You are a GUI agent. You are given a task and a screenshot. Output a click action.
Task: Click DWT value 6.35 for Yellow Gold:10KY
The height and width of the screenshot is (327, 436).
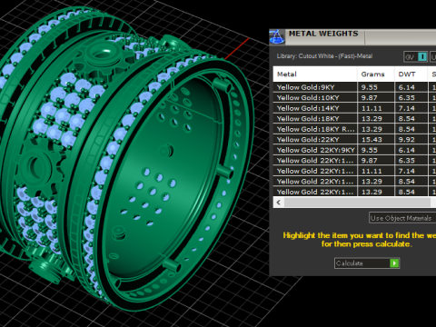point(406,98)
